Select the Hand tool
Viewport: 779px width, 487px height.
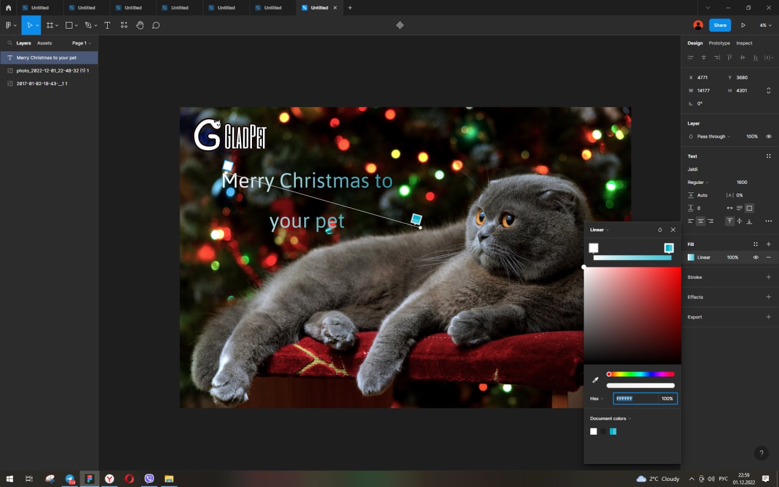click(140, 26)
